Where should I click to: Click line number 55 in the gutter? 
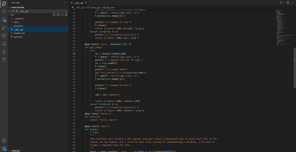coord(74,44)
